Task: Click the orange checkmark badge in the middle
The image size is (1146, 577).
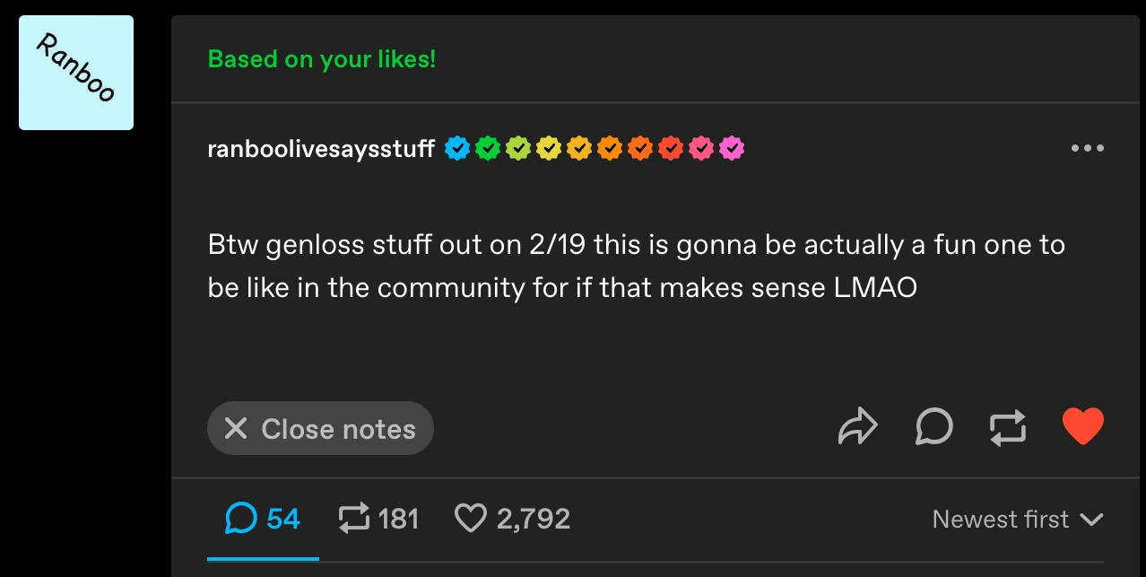Action: (610, 148)
